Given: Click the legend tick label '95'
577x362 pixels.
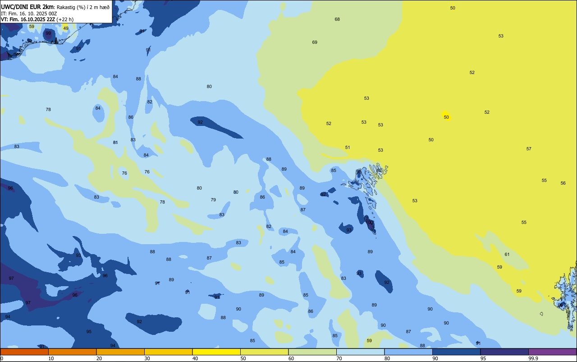Looking at the screenshot, I should (x=483, y=358).
